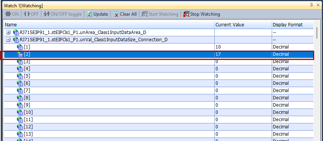Click the OFF button in Watch toolbar
Screen dimensions: 323x141
click(x=31, y=14)
